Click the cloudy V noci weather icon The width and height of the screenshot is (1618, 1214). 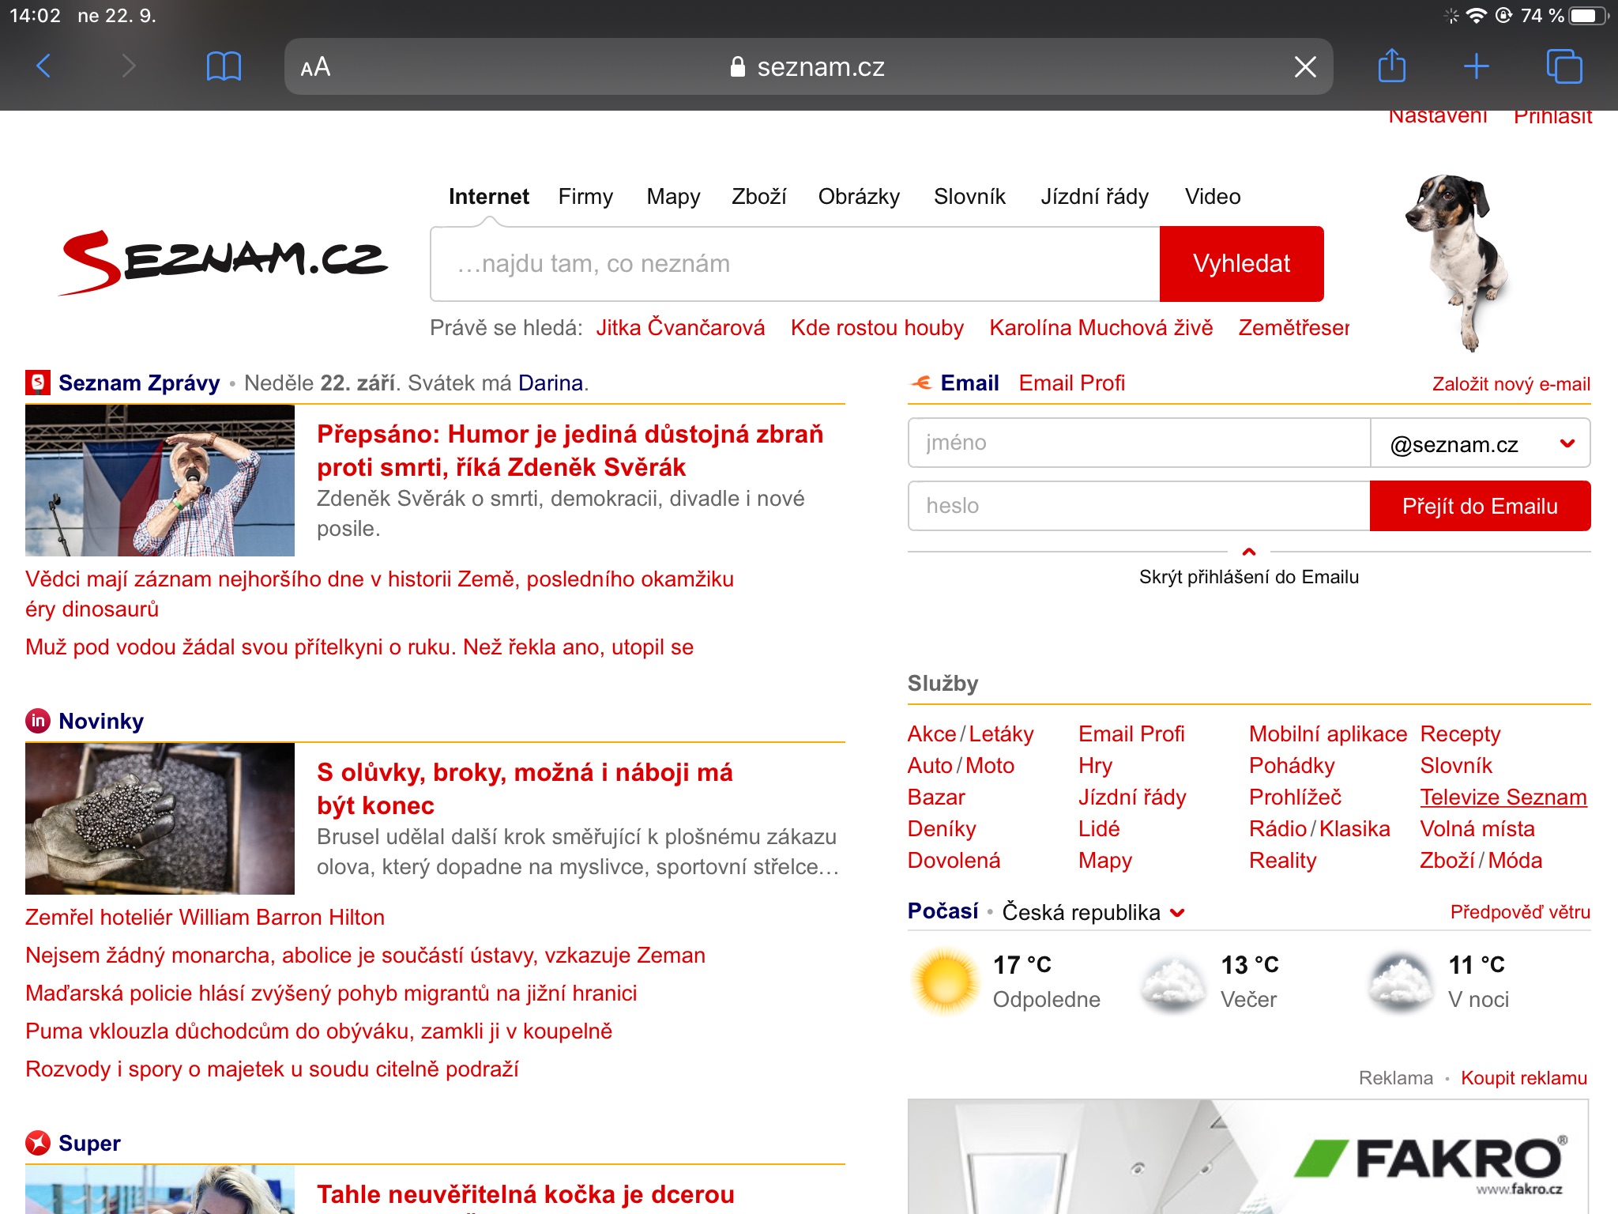tap(1401, 983)
